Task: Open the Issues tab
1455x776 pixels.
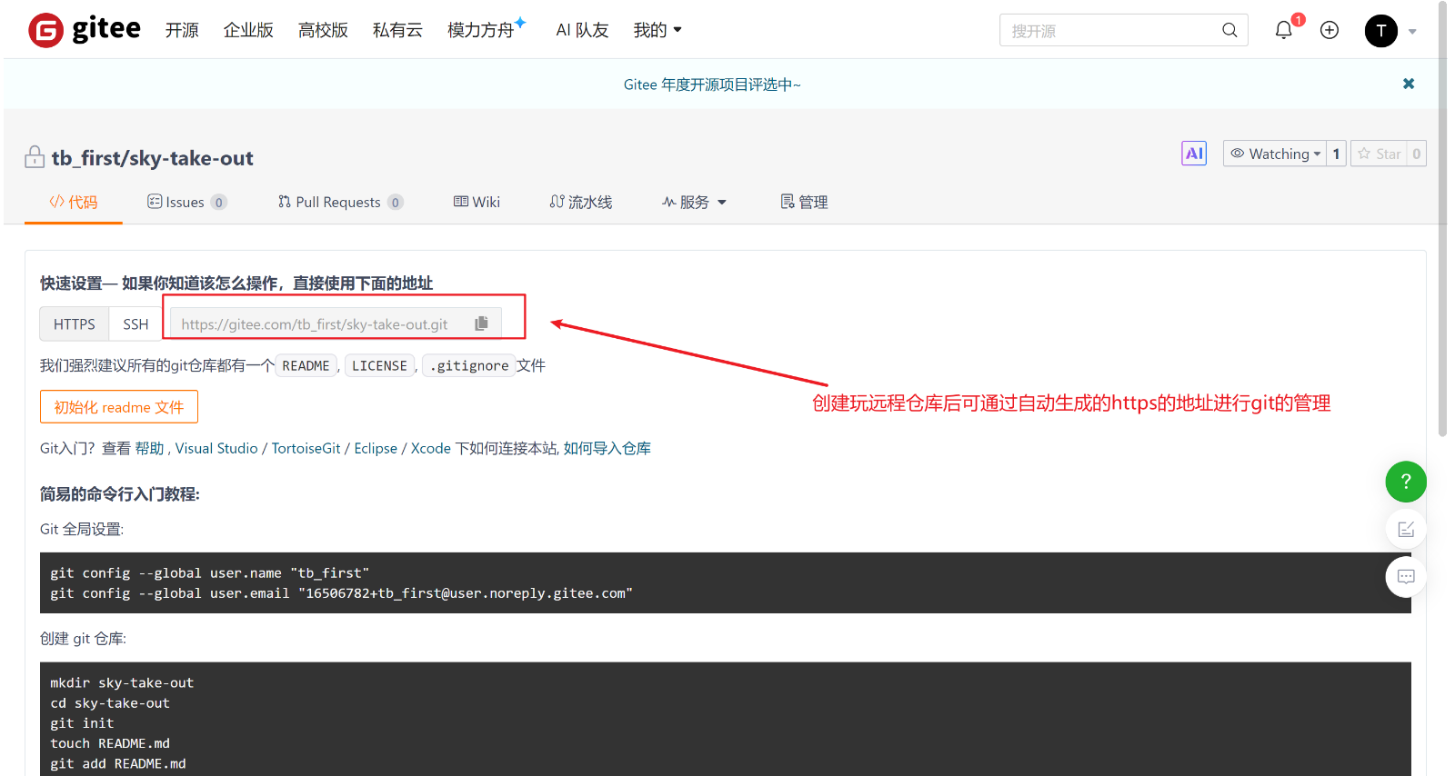Action: (186, 202)
